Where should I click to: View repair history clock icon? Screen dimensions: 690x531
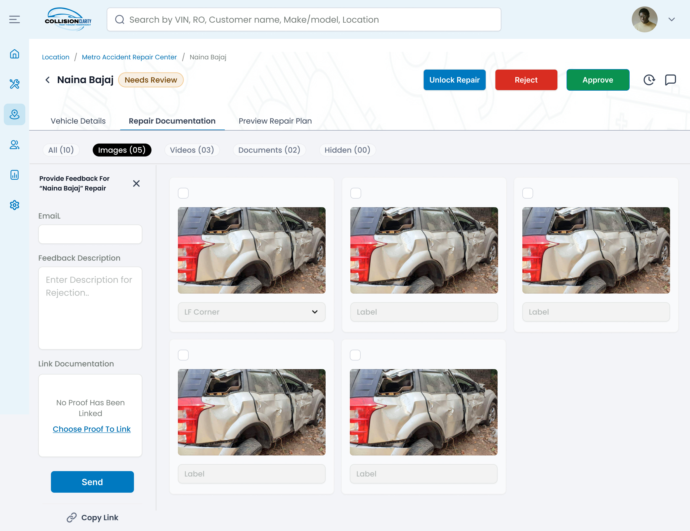(x=649, y=80)
